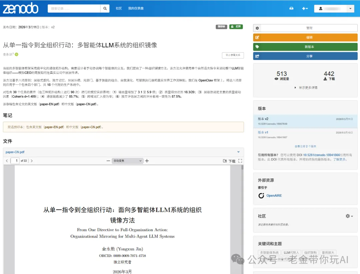Open PDF zoom level dropdown 自动变焦
This screenshot has width=360, height=274.
(x=127, y=161)
